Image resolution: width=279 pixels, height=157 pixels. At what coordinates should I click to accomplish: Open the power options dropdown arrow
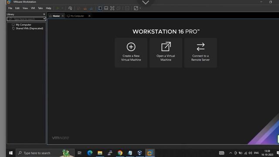coord(62,8)
